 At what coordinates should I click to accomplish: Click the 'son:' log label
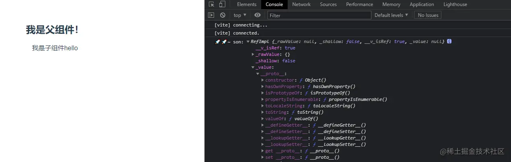(238, 42)
